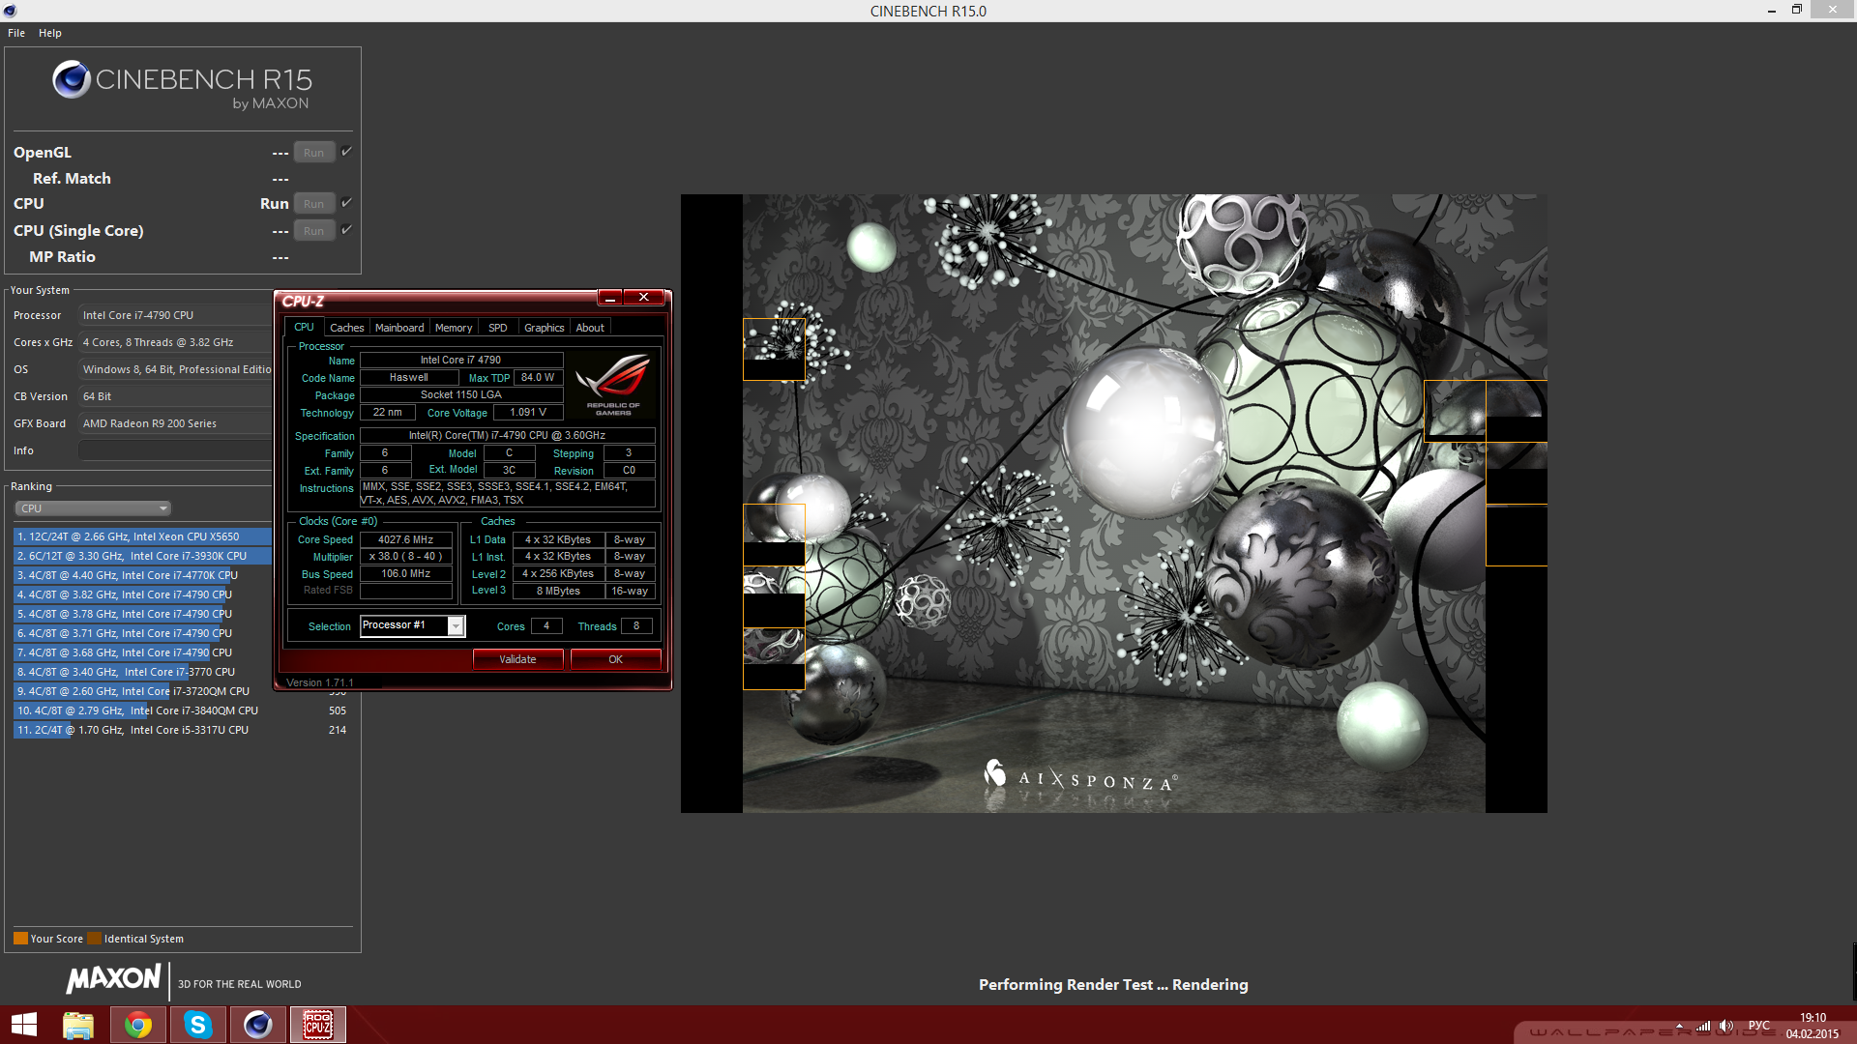Toggle the CPU Single Core checkbox

(346, 230)
